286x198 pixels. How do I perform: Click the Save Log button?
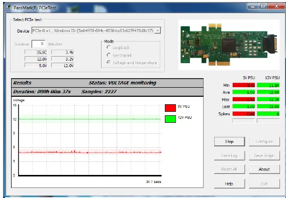pos(229,155)
